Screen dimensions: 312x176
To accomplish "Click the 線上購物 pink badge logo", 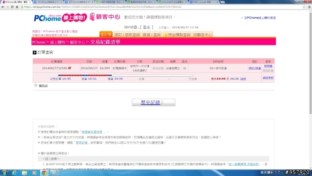I will click(75, 18).
